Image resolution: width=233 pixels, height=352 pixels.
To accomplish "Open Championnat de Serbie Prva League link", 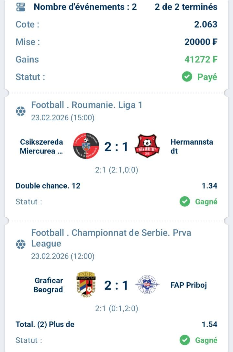I will click(x=111, y=238).
